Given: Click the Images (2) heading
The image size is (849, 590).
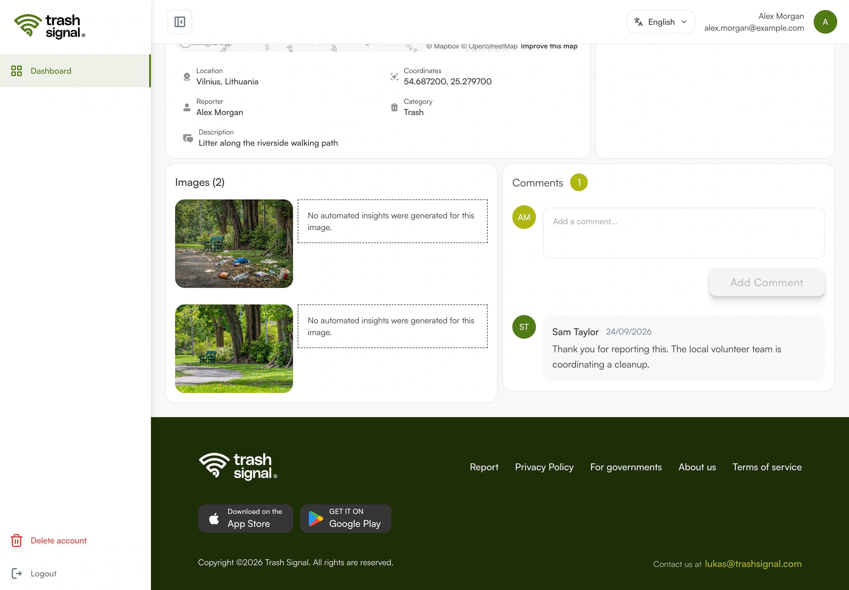Looking at the screenshot, I should (x=200, y=182).
